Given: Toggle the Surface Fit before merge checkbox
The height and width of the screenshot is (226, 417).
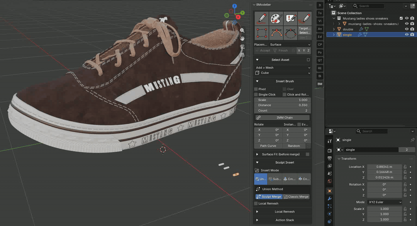Looking at the screenshot, I should [x=308, y=154].
